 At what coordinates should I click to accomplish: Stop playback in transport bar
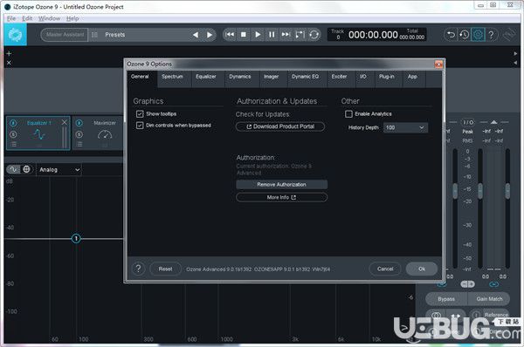244,34
